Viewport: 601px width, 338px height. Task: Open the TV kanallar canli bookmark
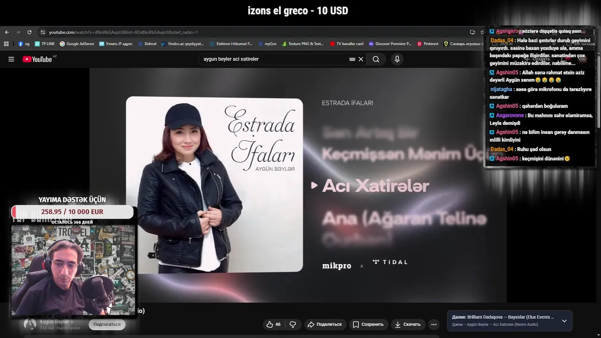347,44
